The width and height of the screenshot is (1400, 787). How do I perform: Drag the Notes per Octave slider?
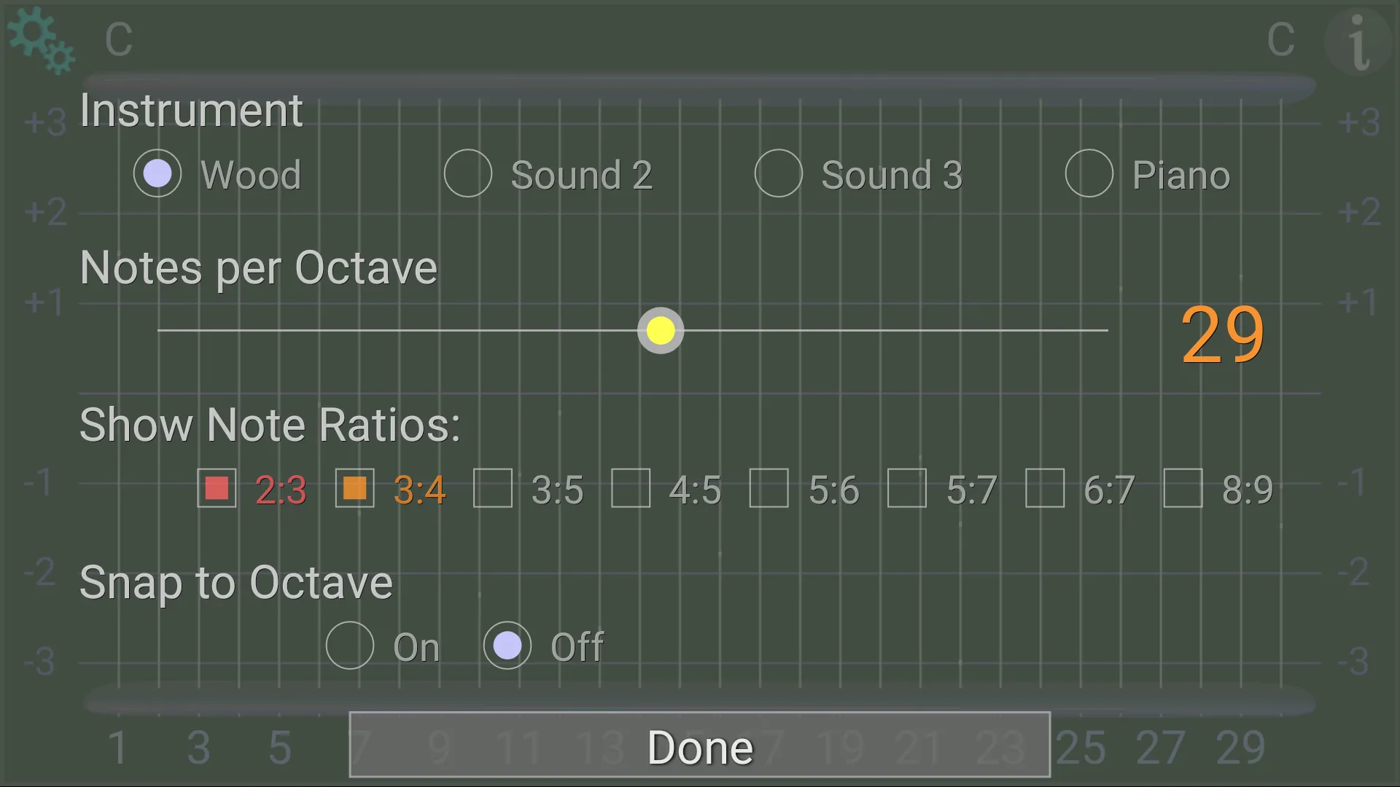661,331
